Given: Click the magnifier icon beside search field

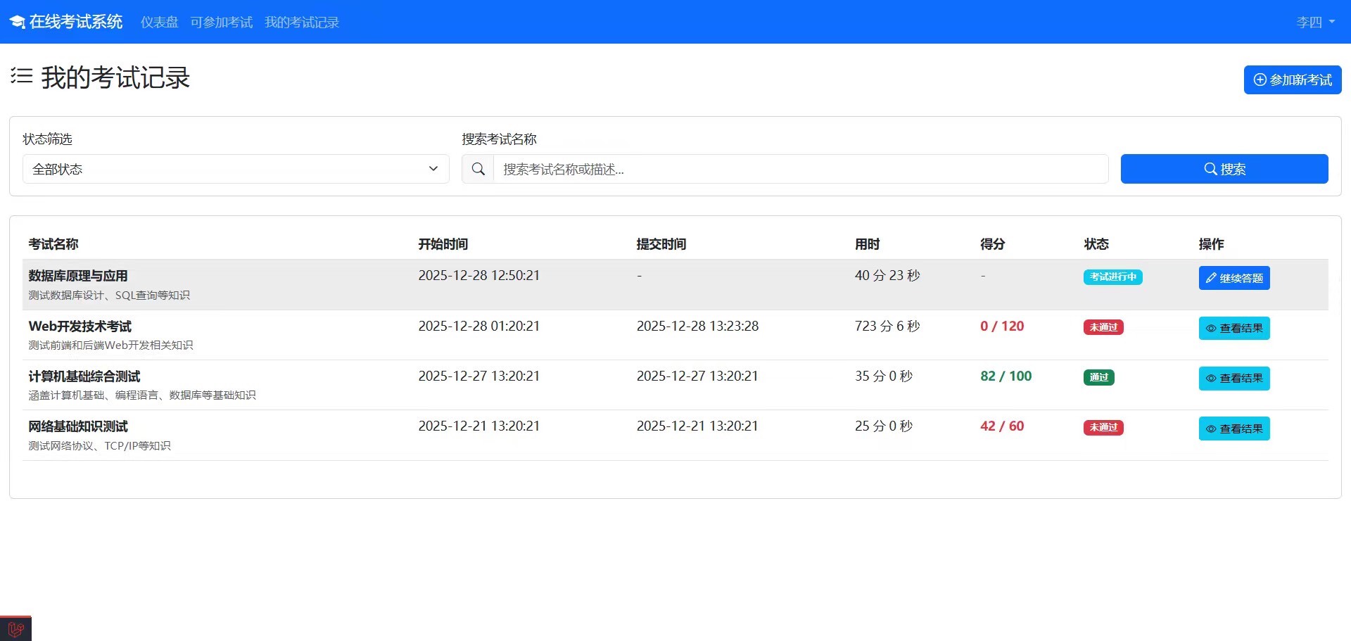Looking at the screenshot, I should [478, 169].
